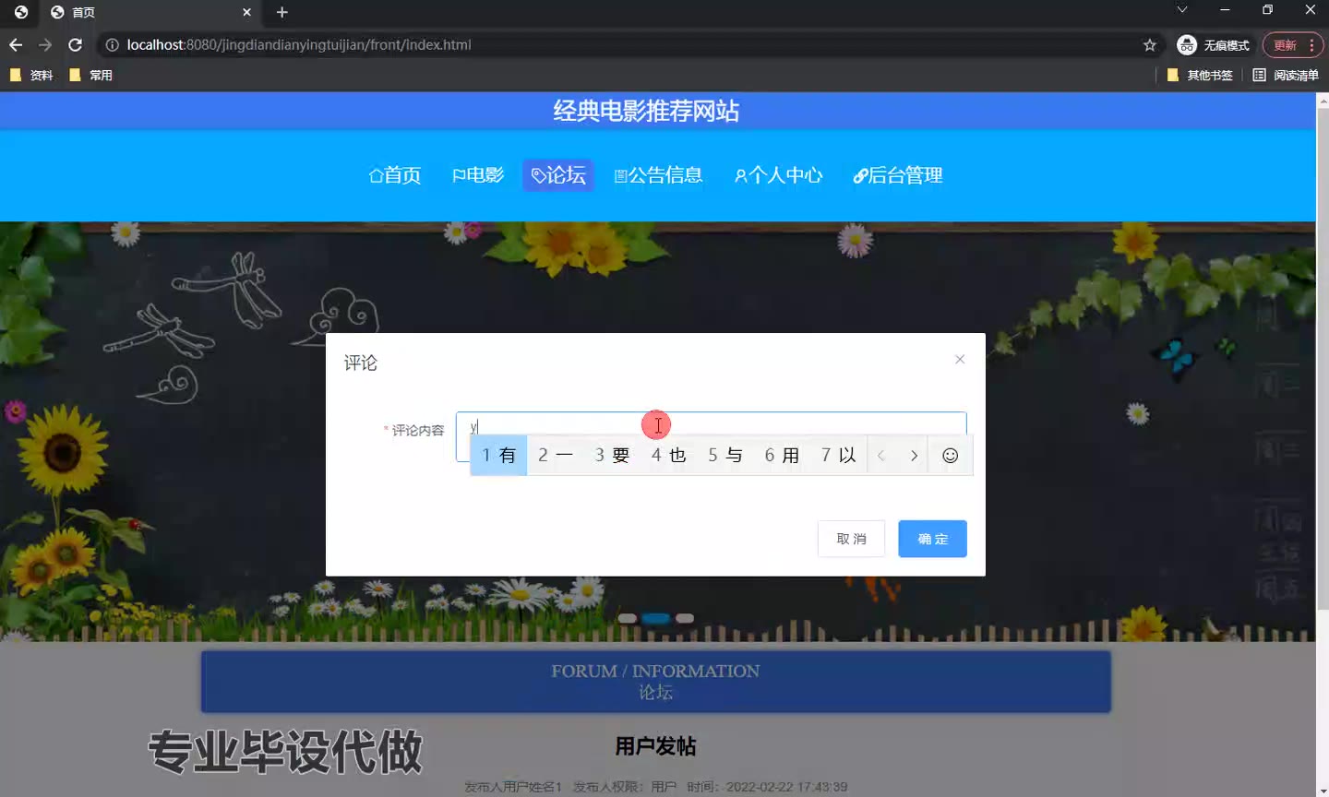
Task: Click the browser back arrow
Action: 16,44
